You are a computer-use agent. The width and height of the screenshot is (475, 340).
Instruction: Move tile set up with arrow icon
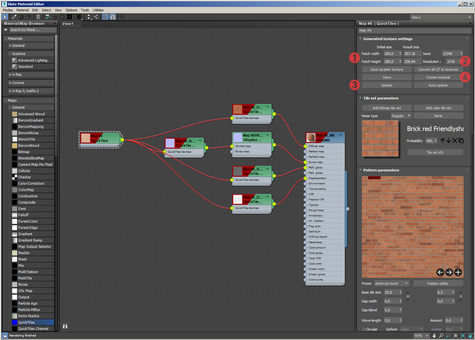point(442,140)
